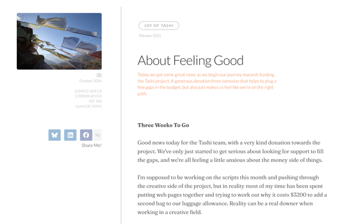Click the LUMIX S 18/F1.8 lens info
344x224 pixels.
tap(88, 91)
